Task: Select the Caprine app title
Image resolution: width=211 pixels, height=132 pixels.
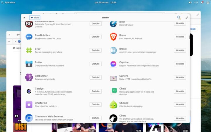Action: pos(124,62)
